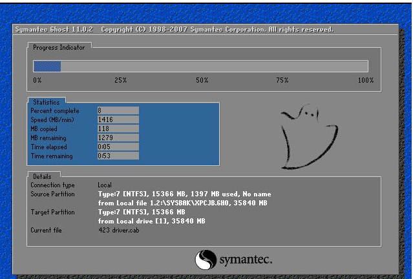
Task: Click the Statistics group label
Action: [45, 102]
